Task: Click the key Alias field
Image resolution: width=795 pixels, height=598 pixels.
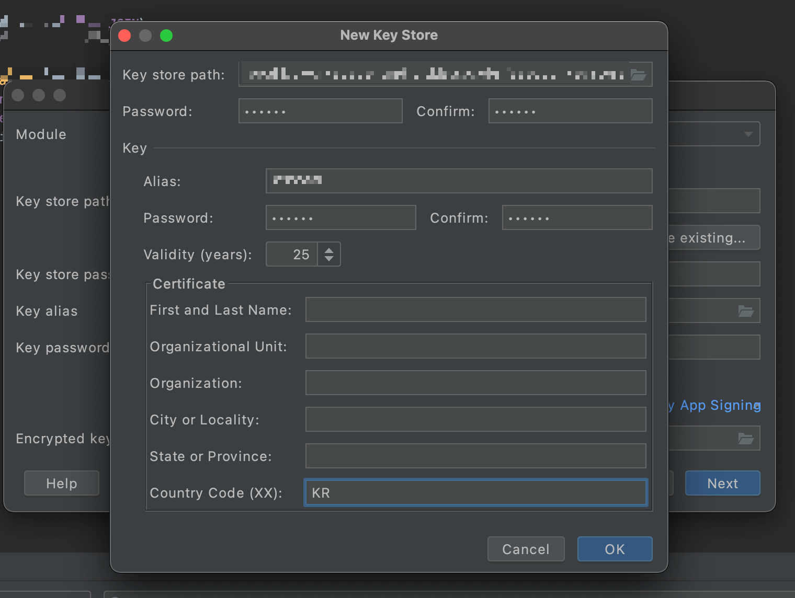Action: click(x=459, y=181)
